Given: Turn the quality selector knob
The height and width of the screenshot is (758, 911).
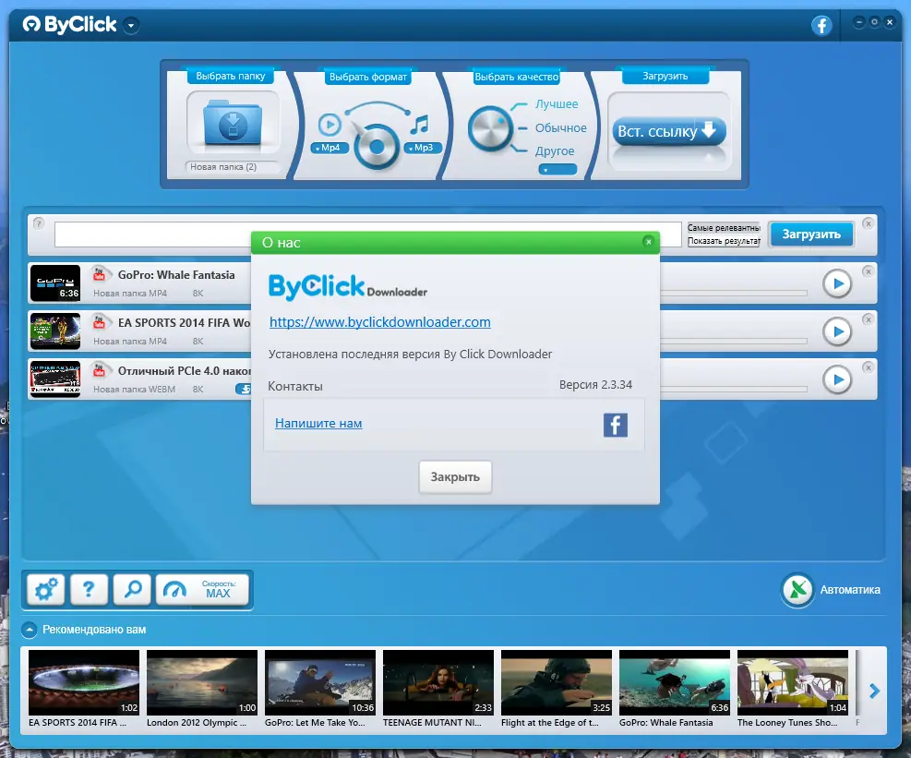Looking at the screenshot, I should click(490, 128).
